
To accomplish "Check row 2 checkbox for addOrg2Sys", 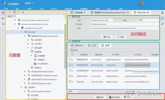I will pos(70,65).
